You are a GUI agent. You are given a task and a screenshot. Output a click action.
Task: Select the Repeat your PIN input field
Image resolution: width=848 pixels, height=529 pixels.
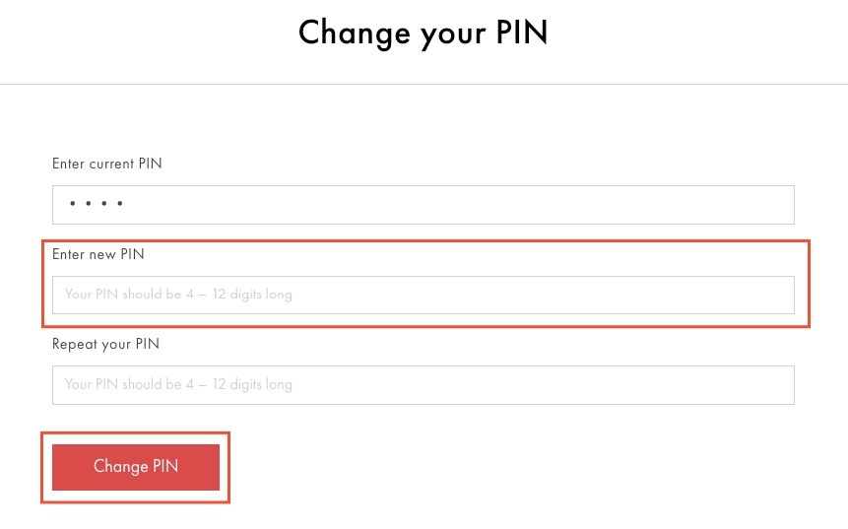(x=424, y=385)
